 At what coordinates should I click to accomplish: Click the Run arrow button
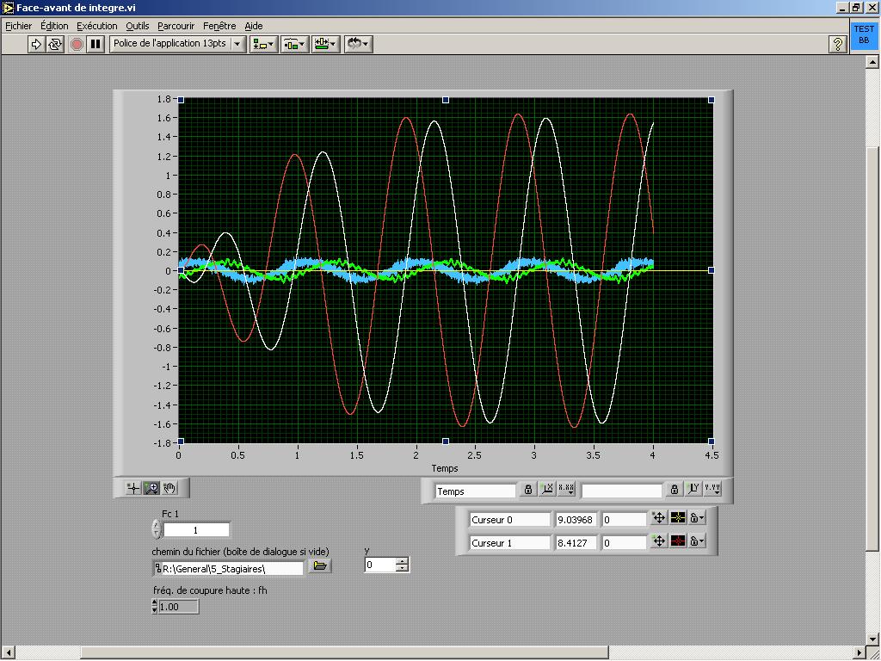point(36,44)
